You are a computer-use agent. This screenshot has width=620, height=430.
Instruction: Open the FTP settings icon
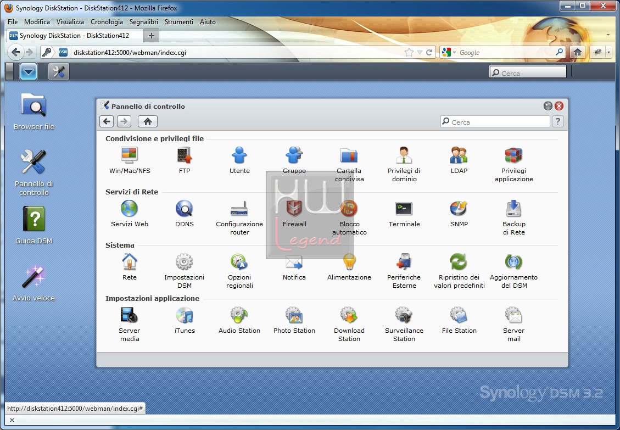185,160
